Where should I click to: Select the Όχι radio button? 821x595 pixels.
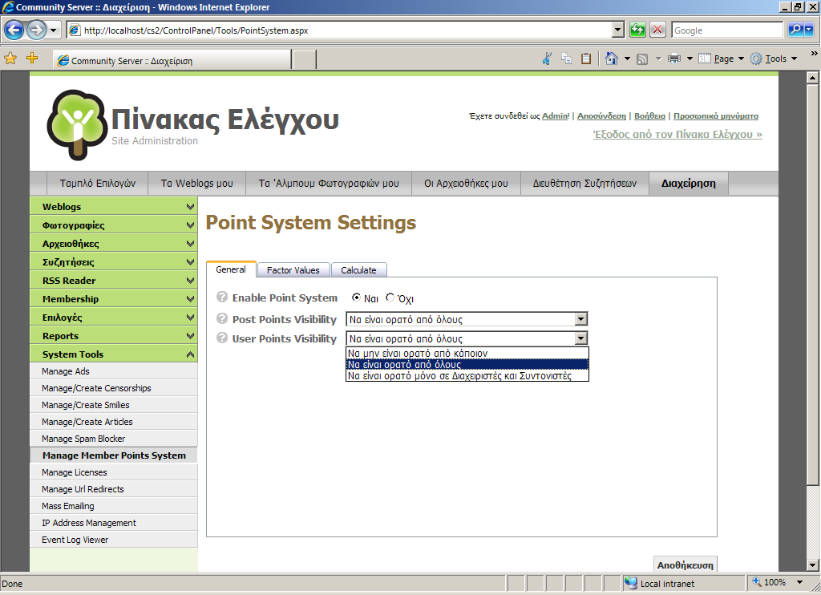[390, 297]
